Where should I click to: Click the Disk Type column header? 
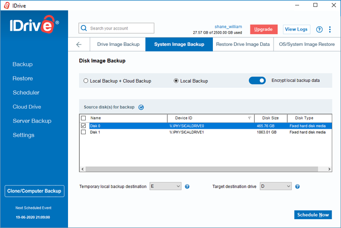point(309,118)
